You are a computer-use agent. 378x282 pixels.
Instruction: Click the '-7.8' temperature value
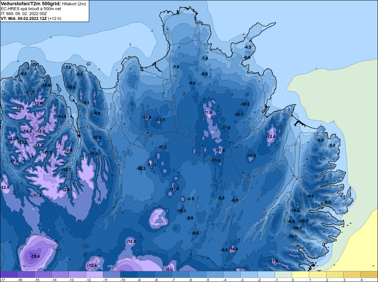tap(176, 67)
